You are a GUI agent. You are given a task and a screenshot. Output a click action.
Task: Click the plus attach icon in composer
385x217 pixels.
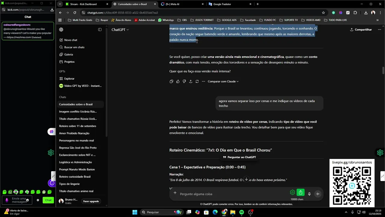tap(175, 193)
